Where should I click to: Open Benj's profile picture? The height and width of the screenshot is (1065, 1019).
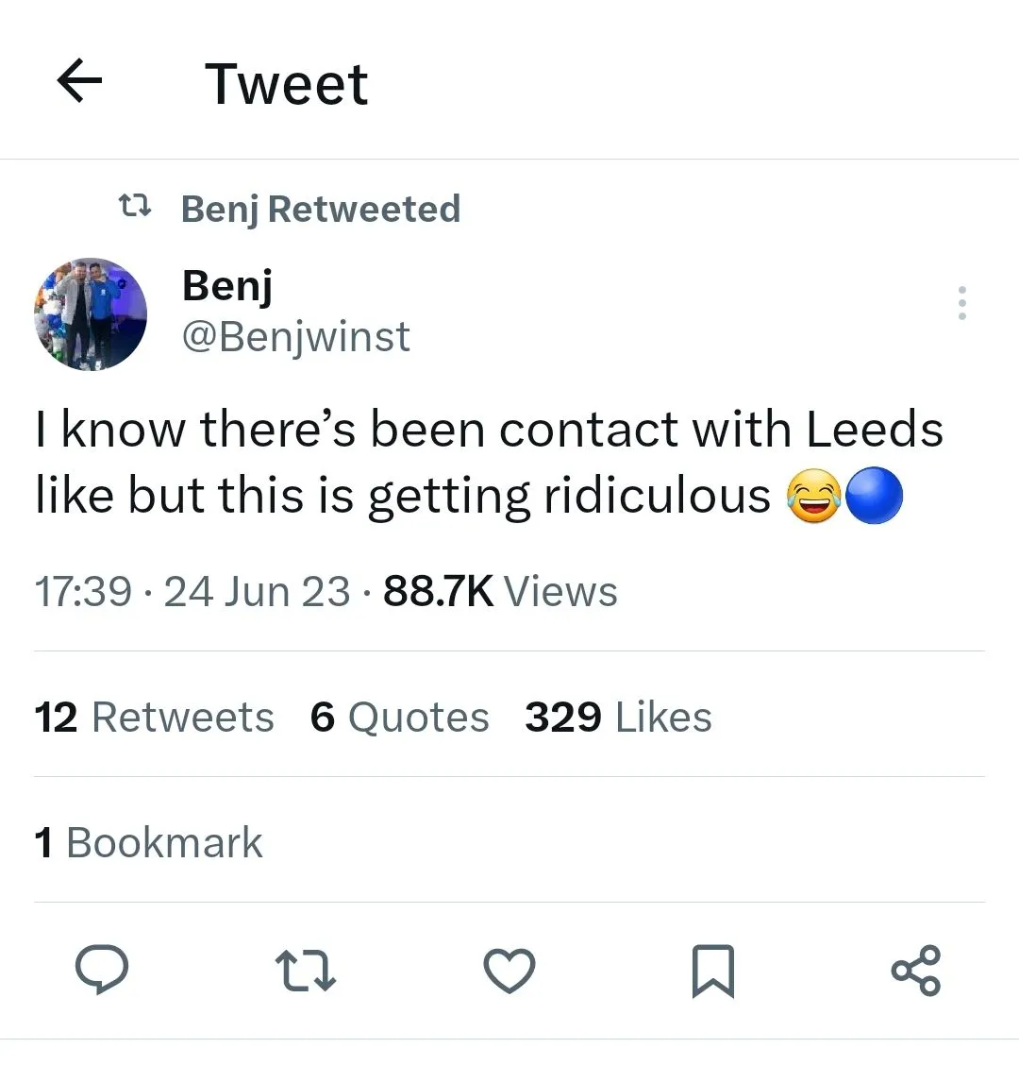click(91, 313)
